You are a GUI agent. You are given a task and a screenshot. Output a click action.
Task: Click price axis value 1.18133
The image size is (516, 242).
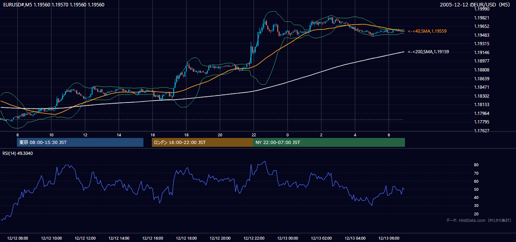point(482,104)
